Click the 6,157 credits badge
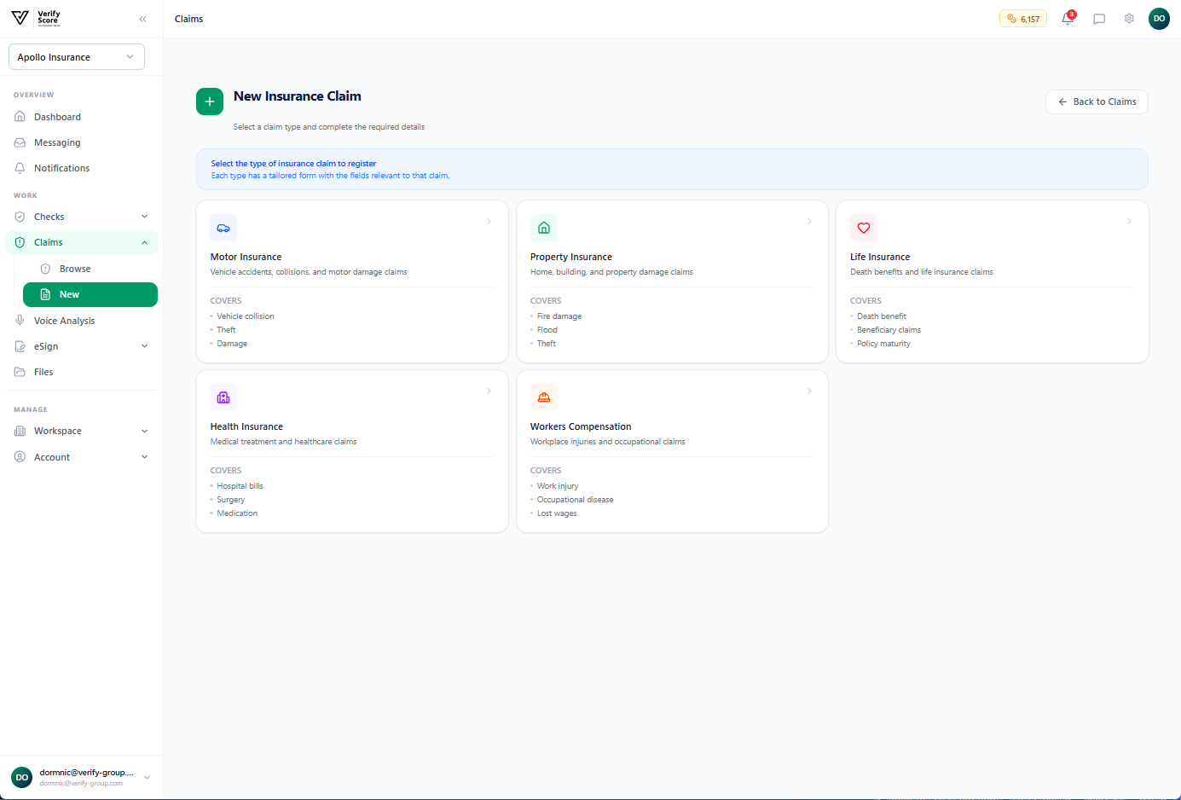This screenshot has height=800, width=1181. pyautogui.click(x=1023, y=19)
